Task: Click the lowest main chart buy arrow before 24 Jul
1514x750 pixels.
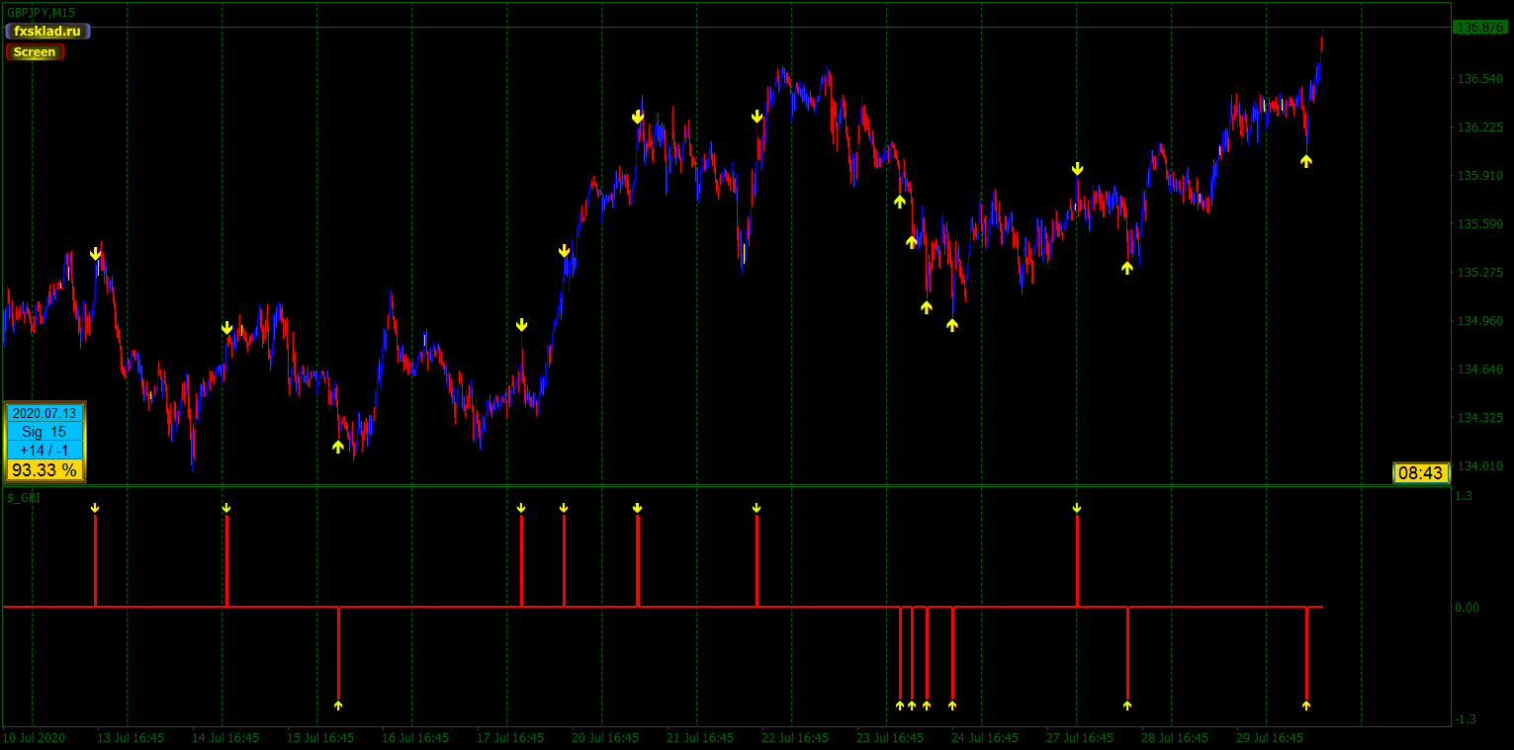Action: point(952,325)
